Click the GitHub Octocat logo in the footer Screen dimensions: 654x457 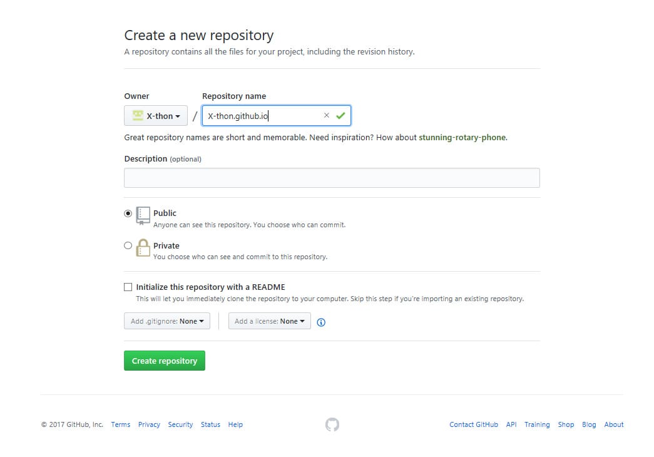click(x=332, y=424)
